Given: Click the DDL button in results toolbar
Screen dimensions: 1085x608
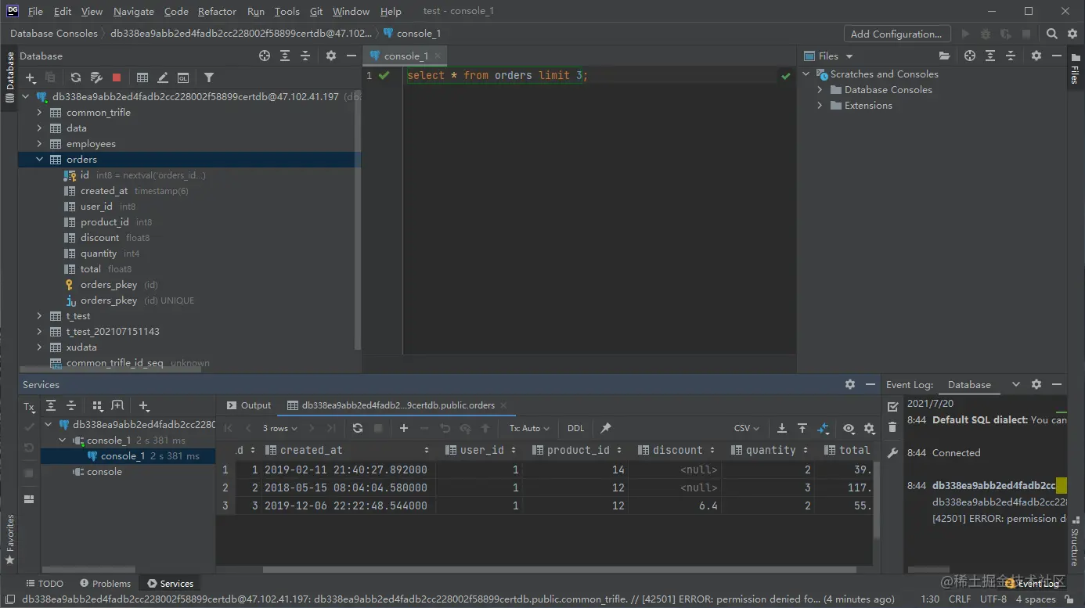Looking at the screenshot, I should click(x=575, y=428).
